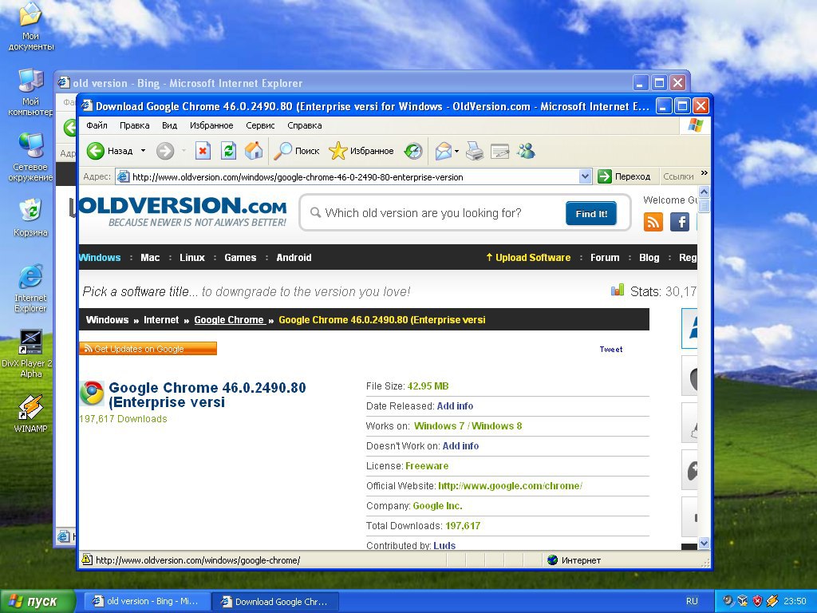Viewport: 817px width, 613px height.
Task: Open the Правка menu
Action: 134,125
